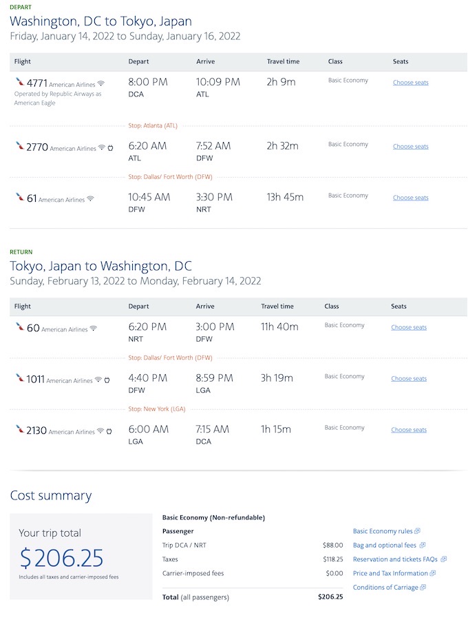Choose seats for flight 2770 ATL to DFW
This screenshot has width=468, height=620.
[x=411, y=147]
